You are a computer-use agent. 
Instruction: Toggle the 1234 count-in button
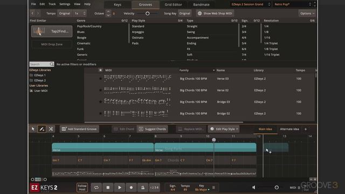click(155, 188)
